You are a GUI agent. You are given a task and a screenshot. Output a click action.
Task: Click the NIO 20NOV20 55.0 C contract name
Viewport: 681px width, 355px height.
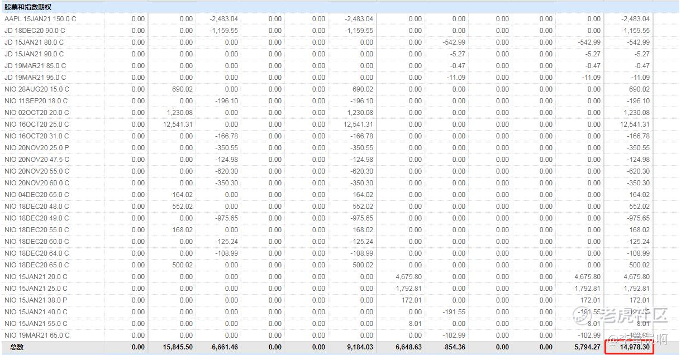[37, 171]
